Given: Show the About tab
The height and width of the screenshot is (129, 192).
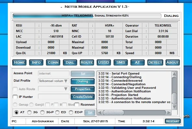Looking at the screenshot, I should click(x=173, y=63).
